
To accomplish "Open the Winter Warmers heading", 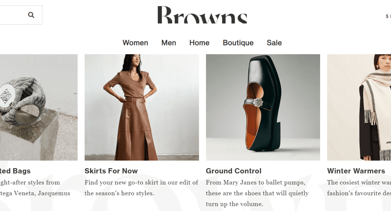I will [356, 171].
